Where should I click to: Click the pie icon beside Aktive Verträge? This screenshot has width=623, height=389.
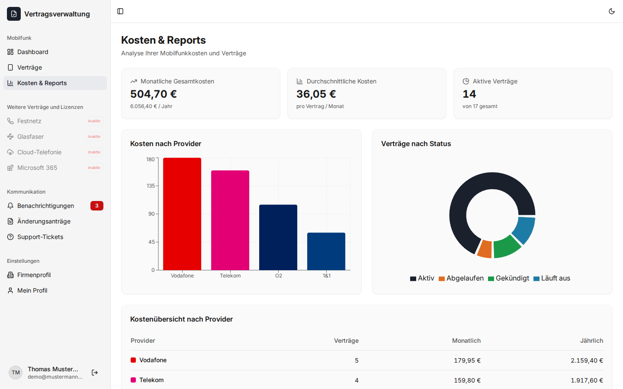pyautogui.click(x=466, y=81)
